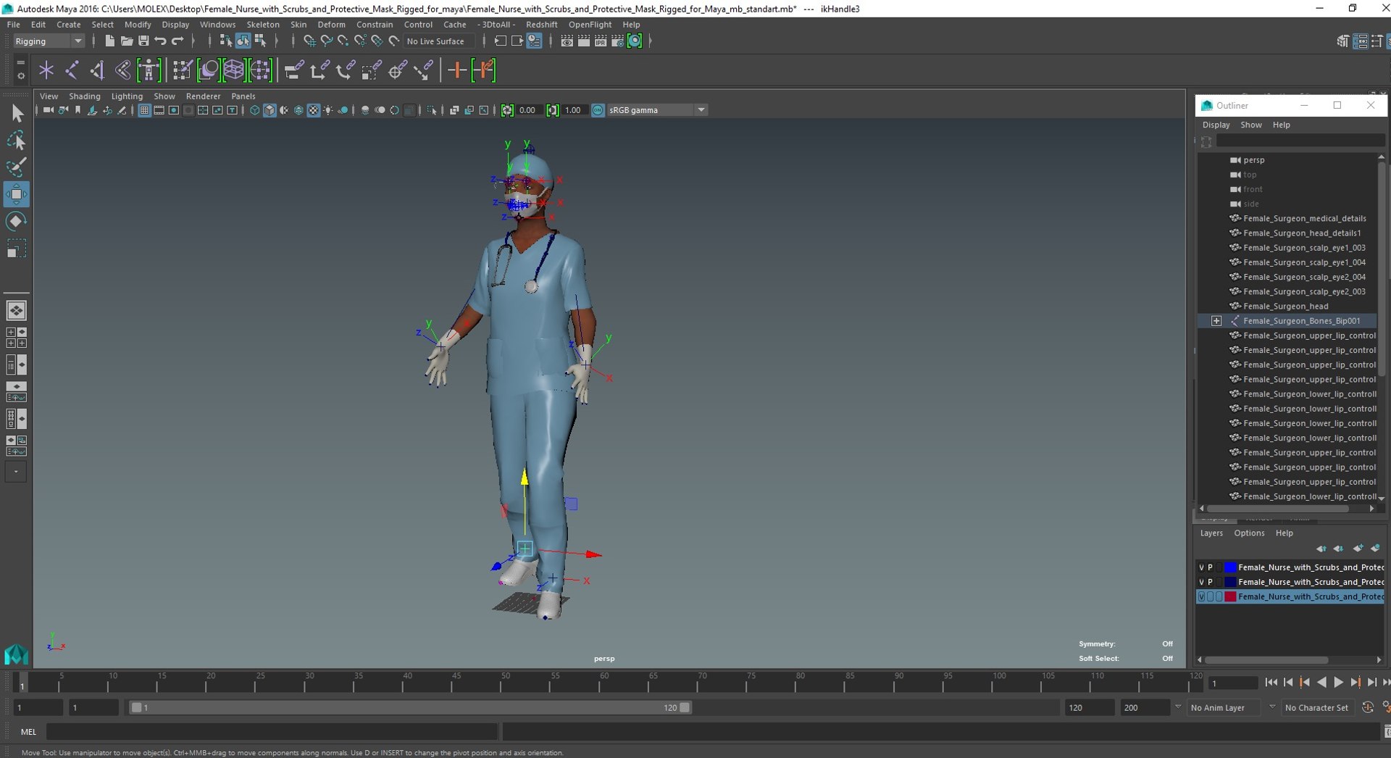
Task: Toggle the viewport grid display button
Action: pos(143,110)
